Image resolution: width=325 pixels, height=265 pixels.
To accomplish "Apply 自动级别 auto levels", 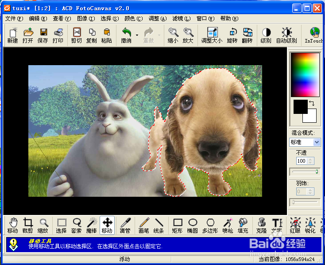I will 286,35.
